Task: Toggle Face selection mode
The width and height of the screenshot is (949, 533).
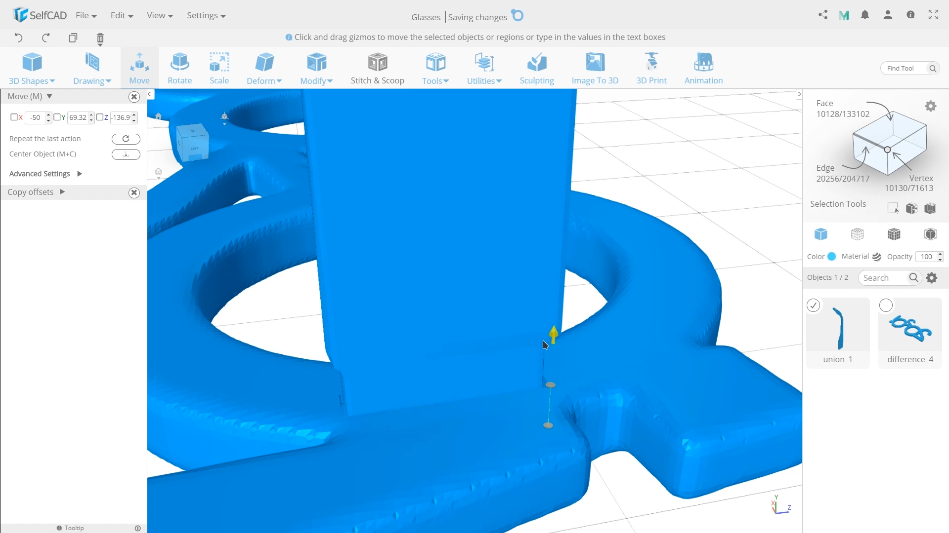Action: 843,109
